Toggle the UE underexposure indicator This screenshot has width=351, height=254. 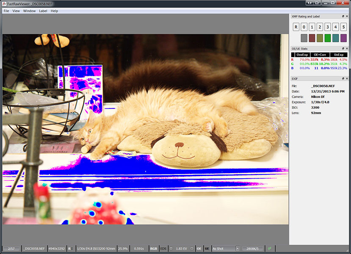[207, 248]
